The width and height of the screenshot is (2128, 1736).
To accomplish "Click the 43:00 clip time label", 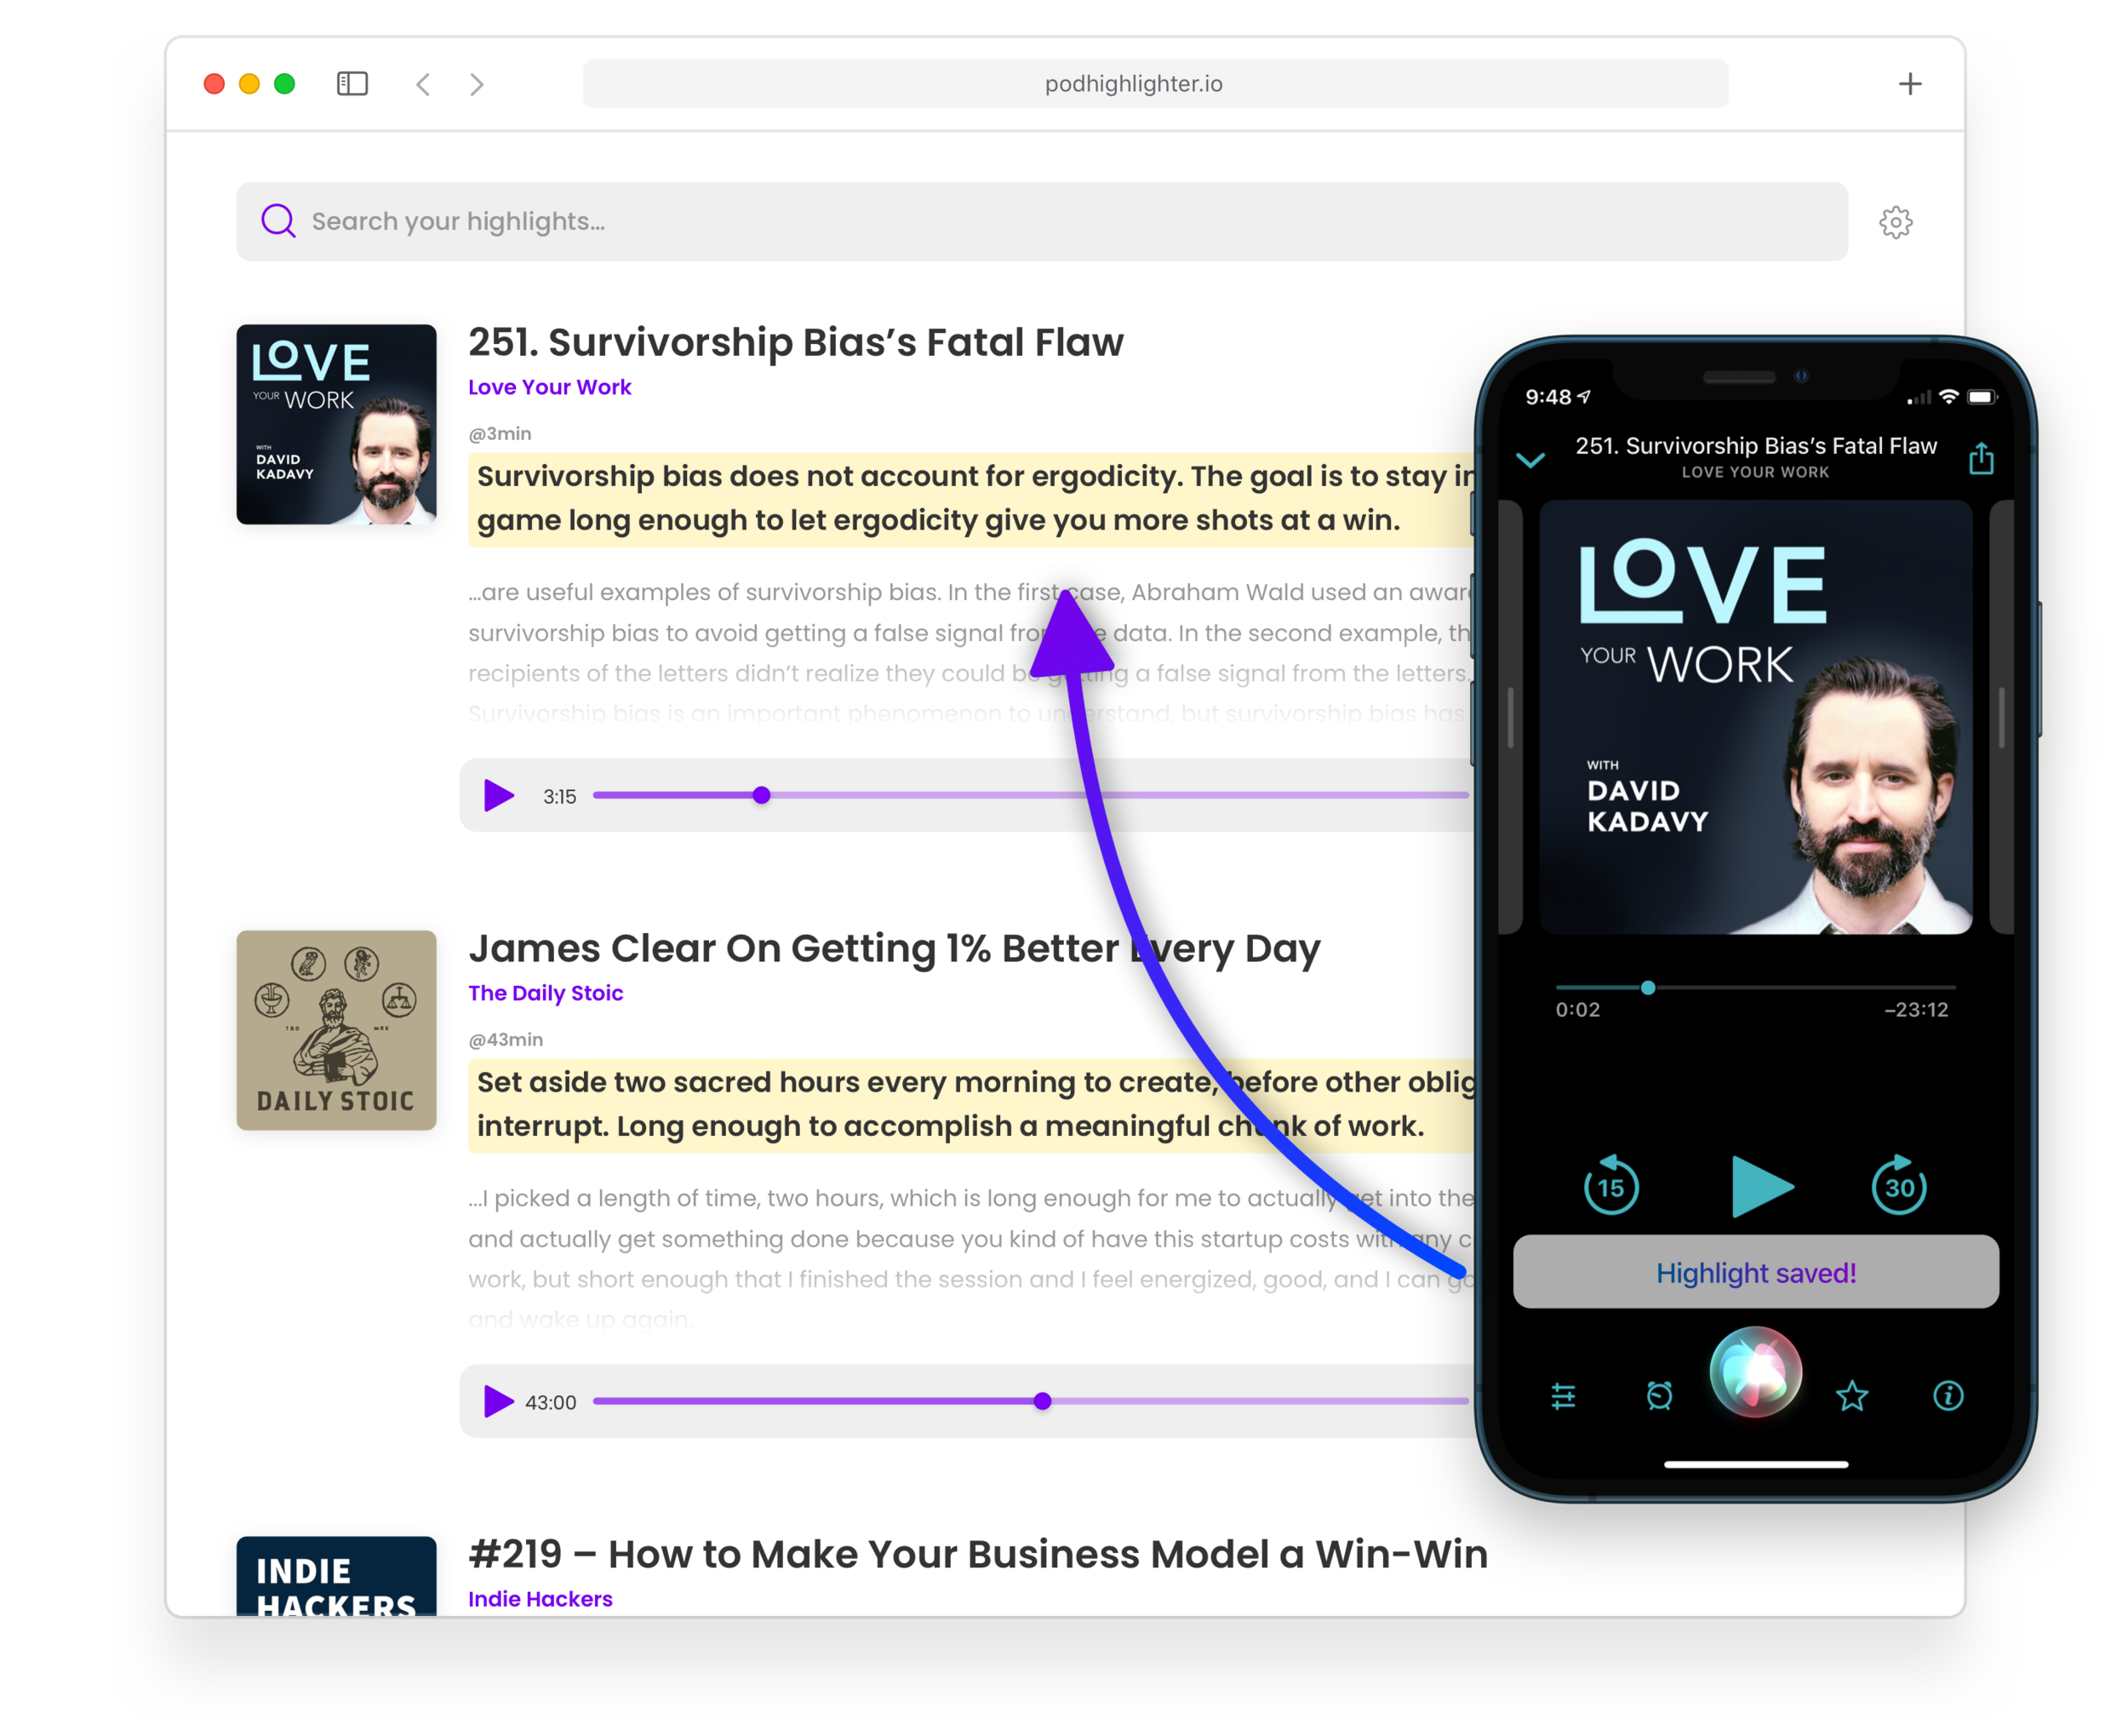I will [x=551, y=1403].
